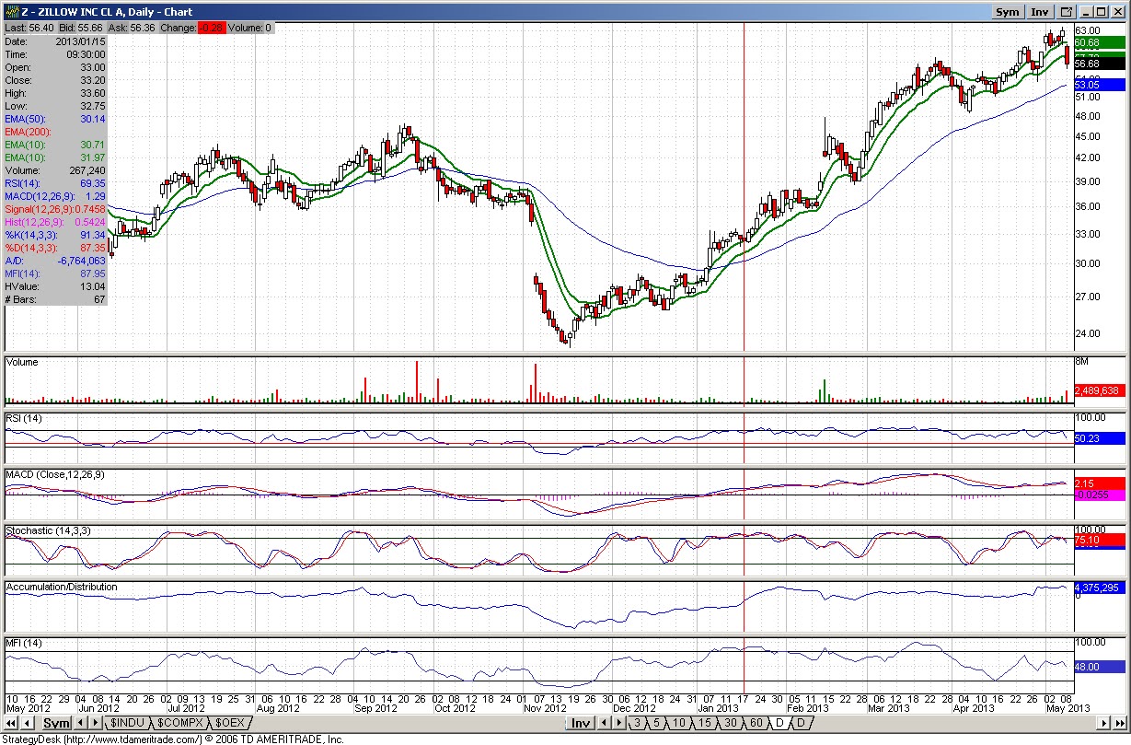The width and height of the screenshot is (1131, 745).
Task: Click the Signal(12,26,9) value 0.7458
Action: 90,209
